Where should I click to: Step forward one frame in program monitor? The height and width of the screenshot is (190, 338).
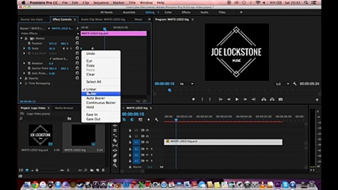pyautogui.click(x=245, y=99)
